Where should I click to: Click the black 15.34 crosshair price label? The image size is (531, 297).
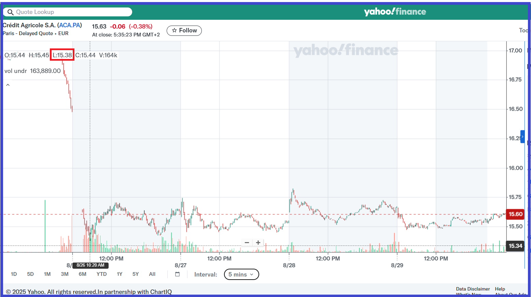click(515, 246)
